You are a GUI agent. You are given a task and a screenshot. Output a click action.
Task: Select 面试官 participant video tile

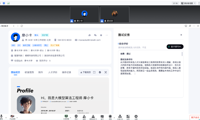tap(115, 15)
